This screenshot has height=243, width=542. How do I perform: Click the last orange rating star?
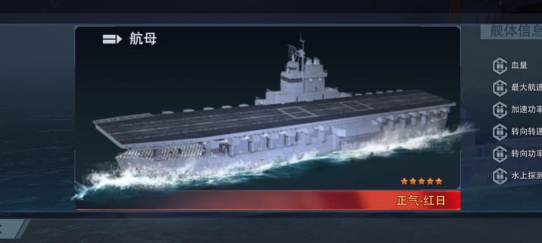438,181
